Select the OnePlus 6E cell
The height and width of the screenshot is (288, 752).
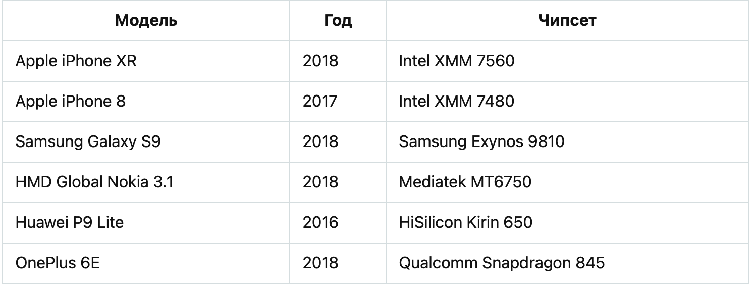146,263
